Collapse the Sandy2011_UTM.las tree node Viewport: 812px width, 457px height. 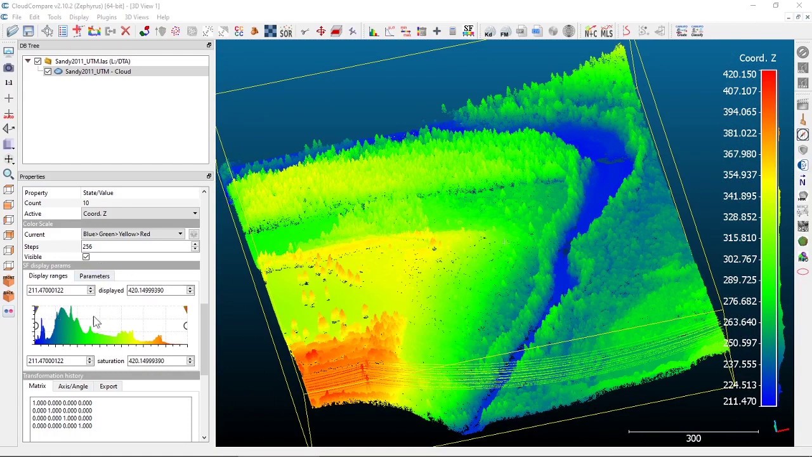click(28, 61)
